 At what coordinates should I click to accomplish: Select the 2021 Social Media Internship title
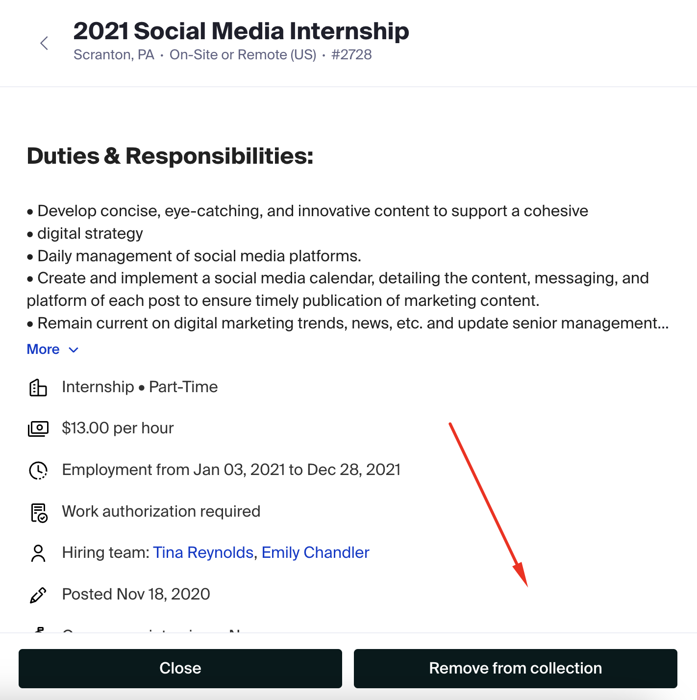tap(241, 31)
